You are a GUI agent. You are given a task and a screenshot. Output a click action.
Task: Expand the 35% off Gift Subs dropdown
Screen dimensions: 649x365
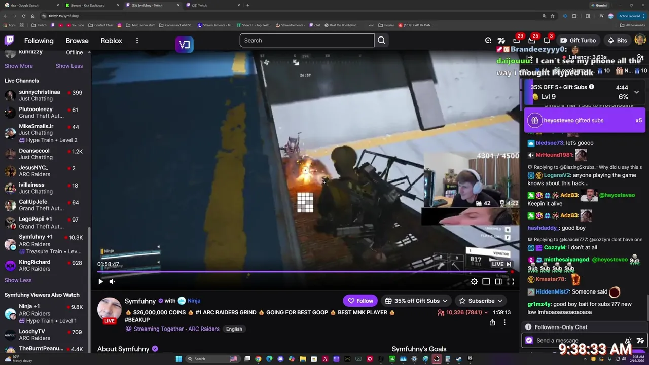point(416,301)
